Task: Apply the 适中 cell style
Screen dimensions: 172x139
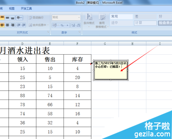Action: (x=121, y=23)
